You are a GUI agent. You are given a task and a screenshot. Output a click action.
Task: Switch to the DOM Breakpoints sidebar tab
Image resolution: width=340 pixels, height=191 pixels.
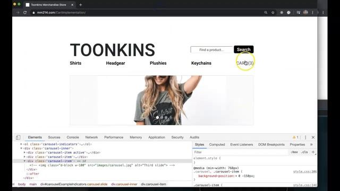coord(271,144)
